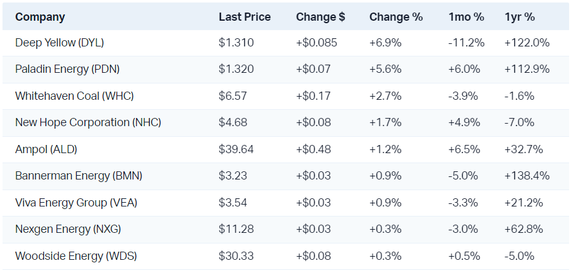Select Woodside Energy (WDS) company name
571x273 pixels.
76,256
